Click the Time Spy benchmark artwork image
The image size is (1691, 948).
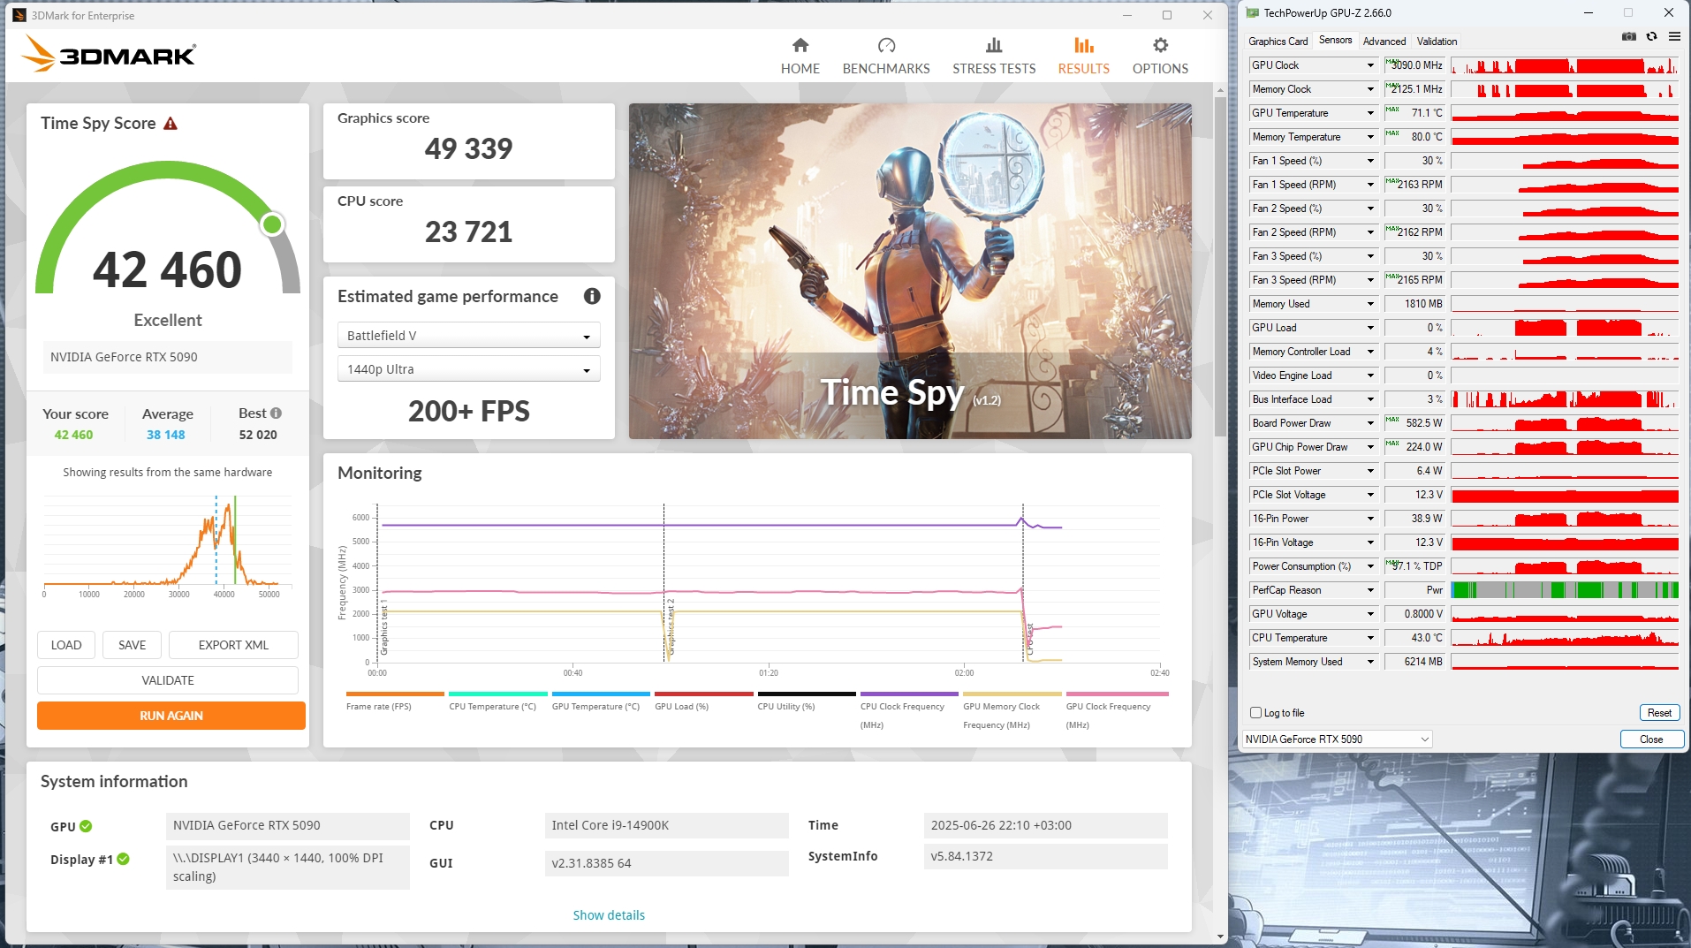(x=910, y=271)
